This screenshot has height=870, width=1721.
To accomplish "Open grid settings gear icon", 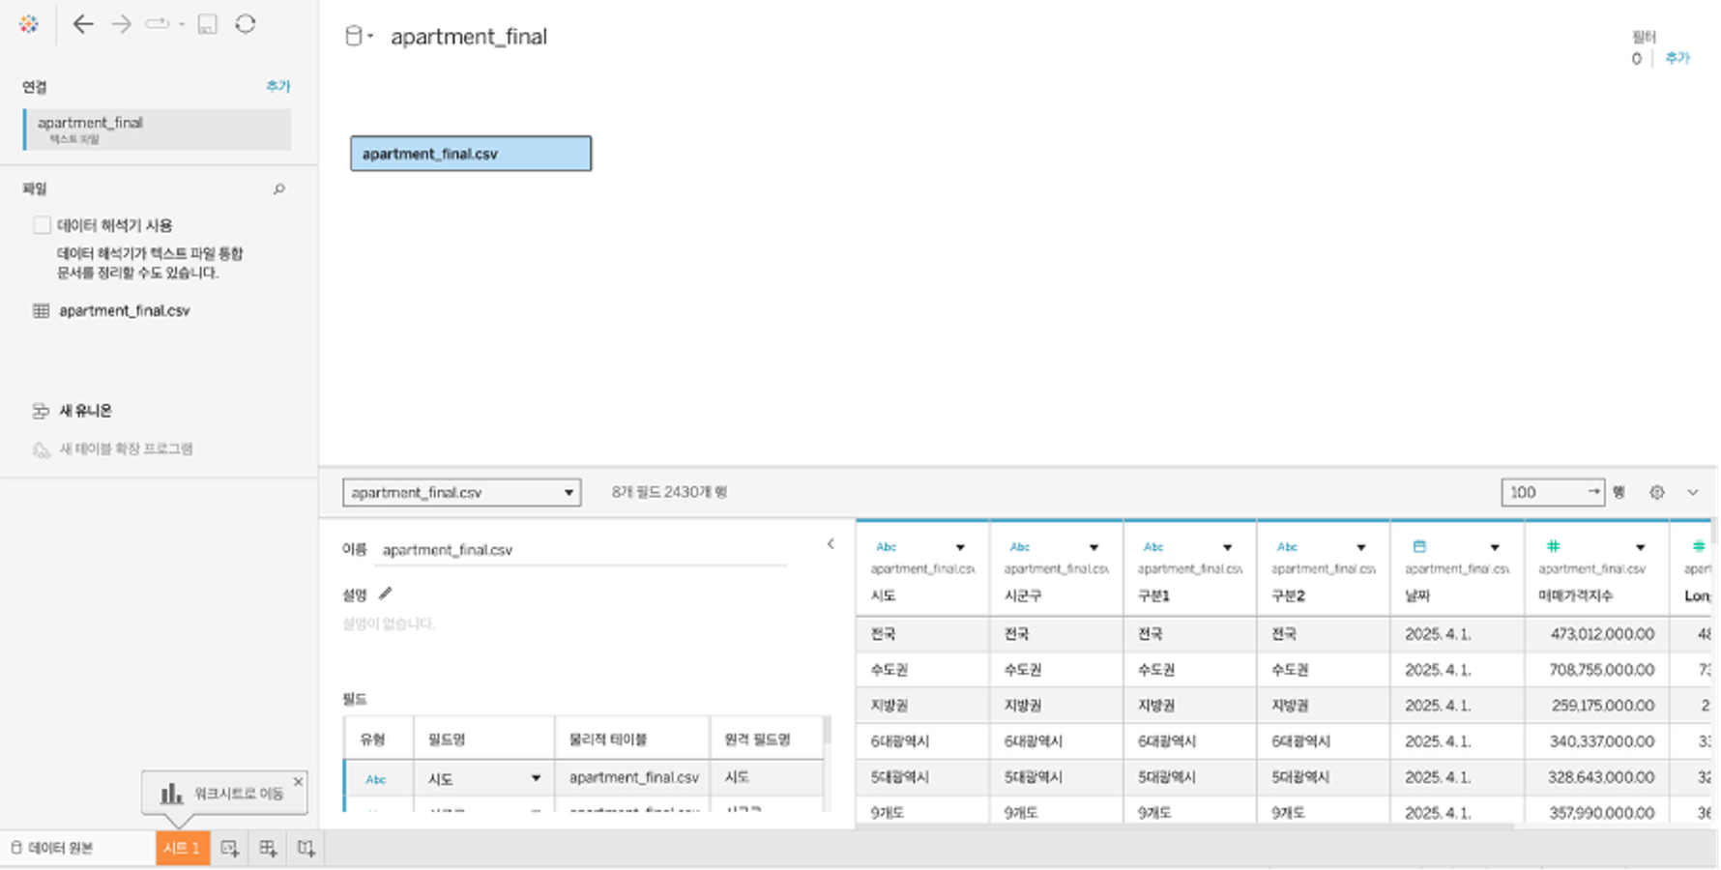I will coord(1657,492).
